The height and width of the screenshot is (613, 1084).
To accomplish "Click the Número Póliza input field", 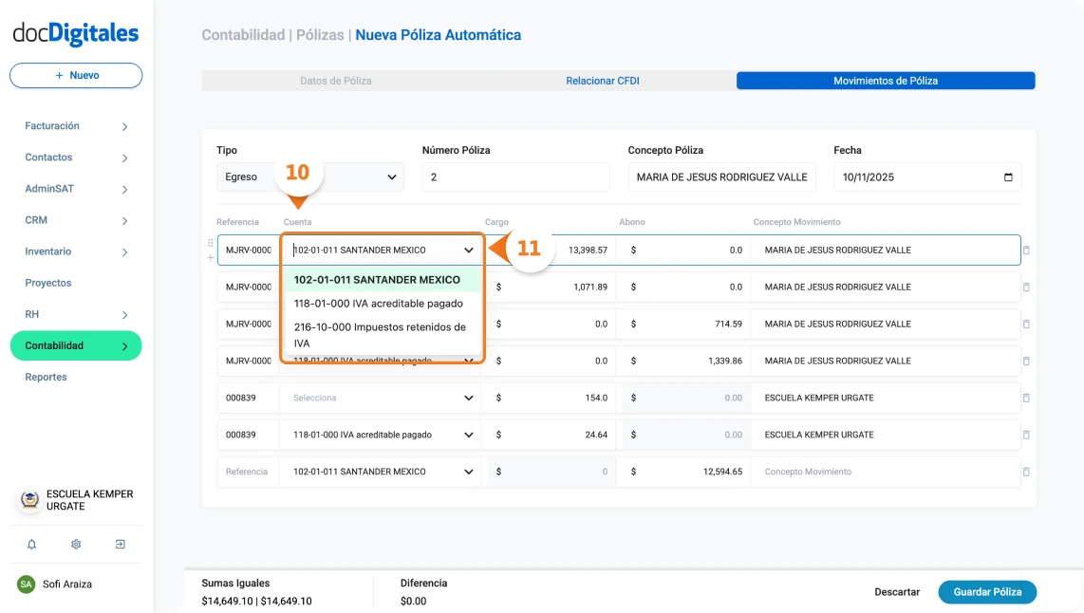I will pos(515,176).
